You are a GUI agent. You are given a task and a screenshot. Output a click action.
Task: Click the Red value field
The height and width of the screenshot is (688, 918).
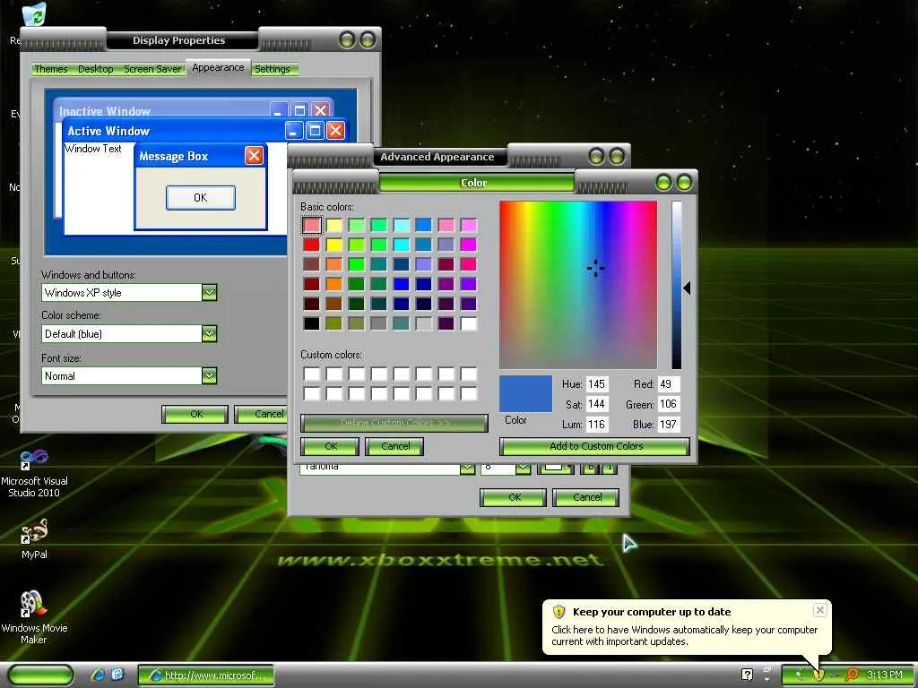point(669,384)
